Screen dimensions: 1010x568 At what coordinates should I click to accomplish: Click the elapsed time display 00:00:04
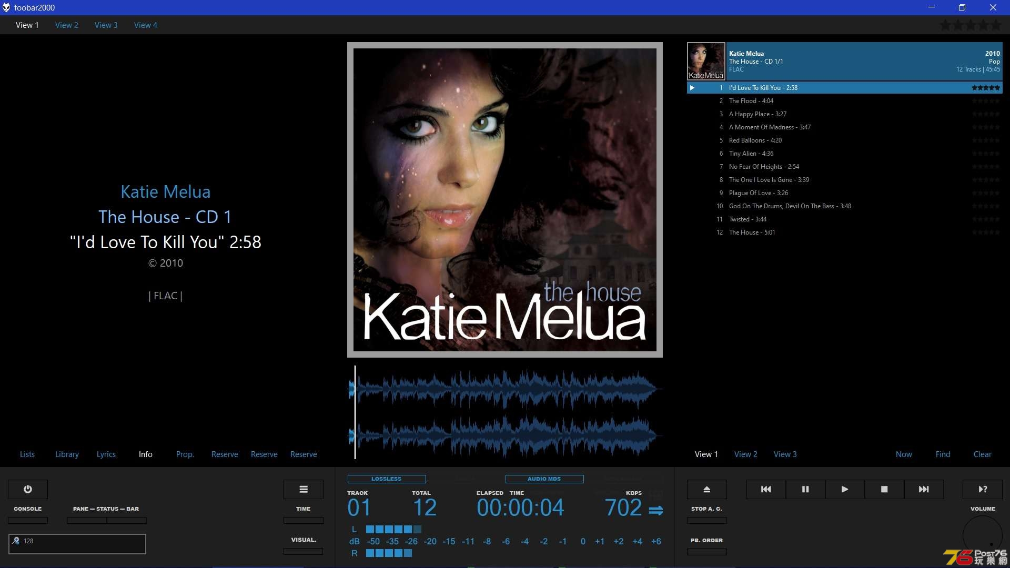520,508
